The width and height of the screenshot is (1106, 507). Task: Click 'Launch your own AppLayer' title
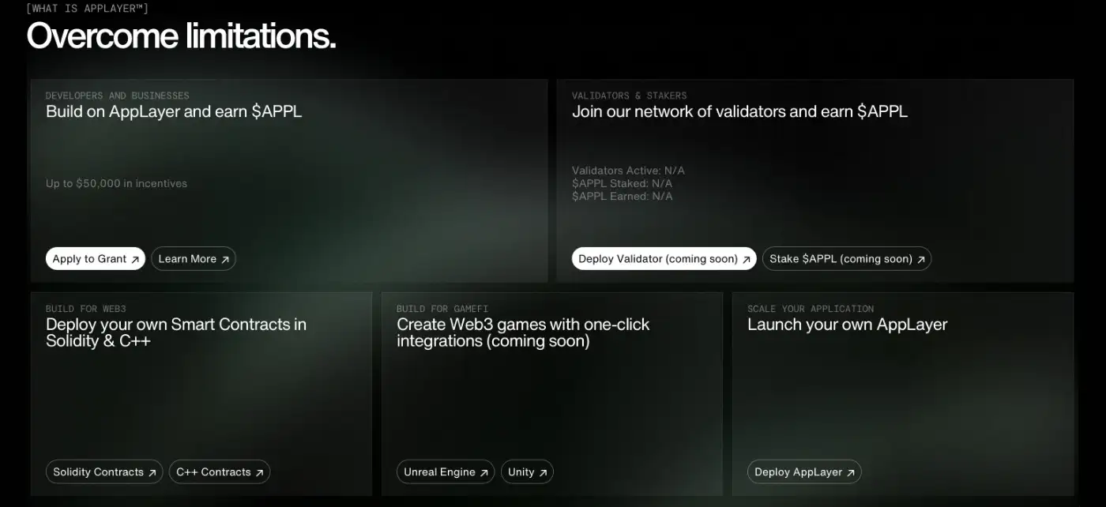pos(847,325)
